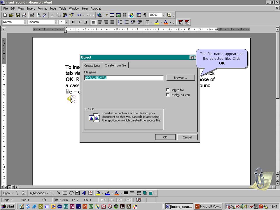The height and width of the screenshot is (210, 280).
Task: Save the document with the floppy icon
Action: coord(18,15)
